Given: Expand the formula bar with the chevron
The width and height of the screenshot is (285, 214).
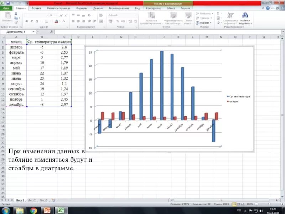Looking at the screenshot, I should click(x=283, y=32).
